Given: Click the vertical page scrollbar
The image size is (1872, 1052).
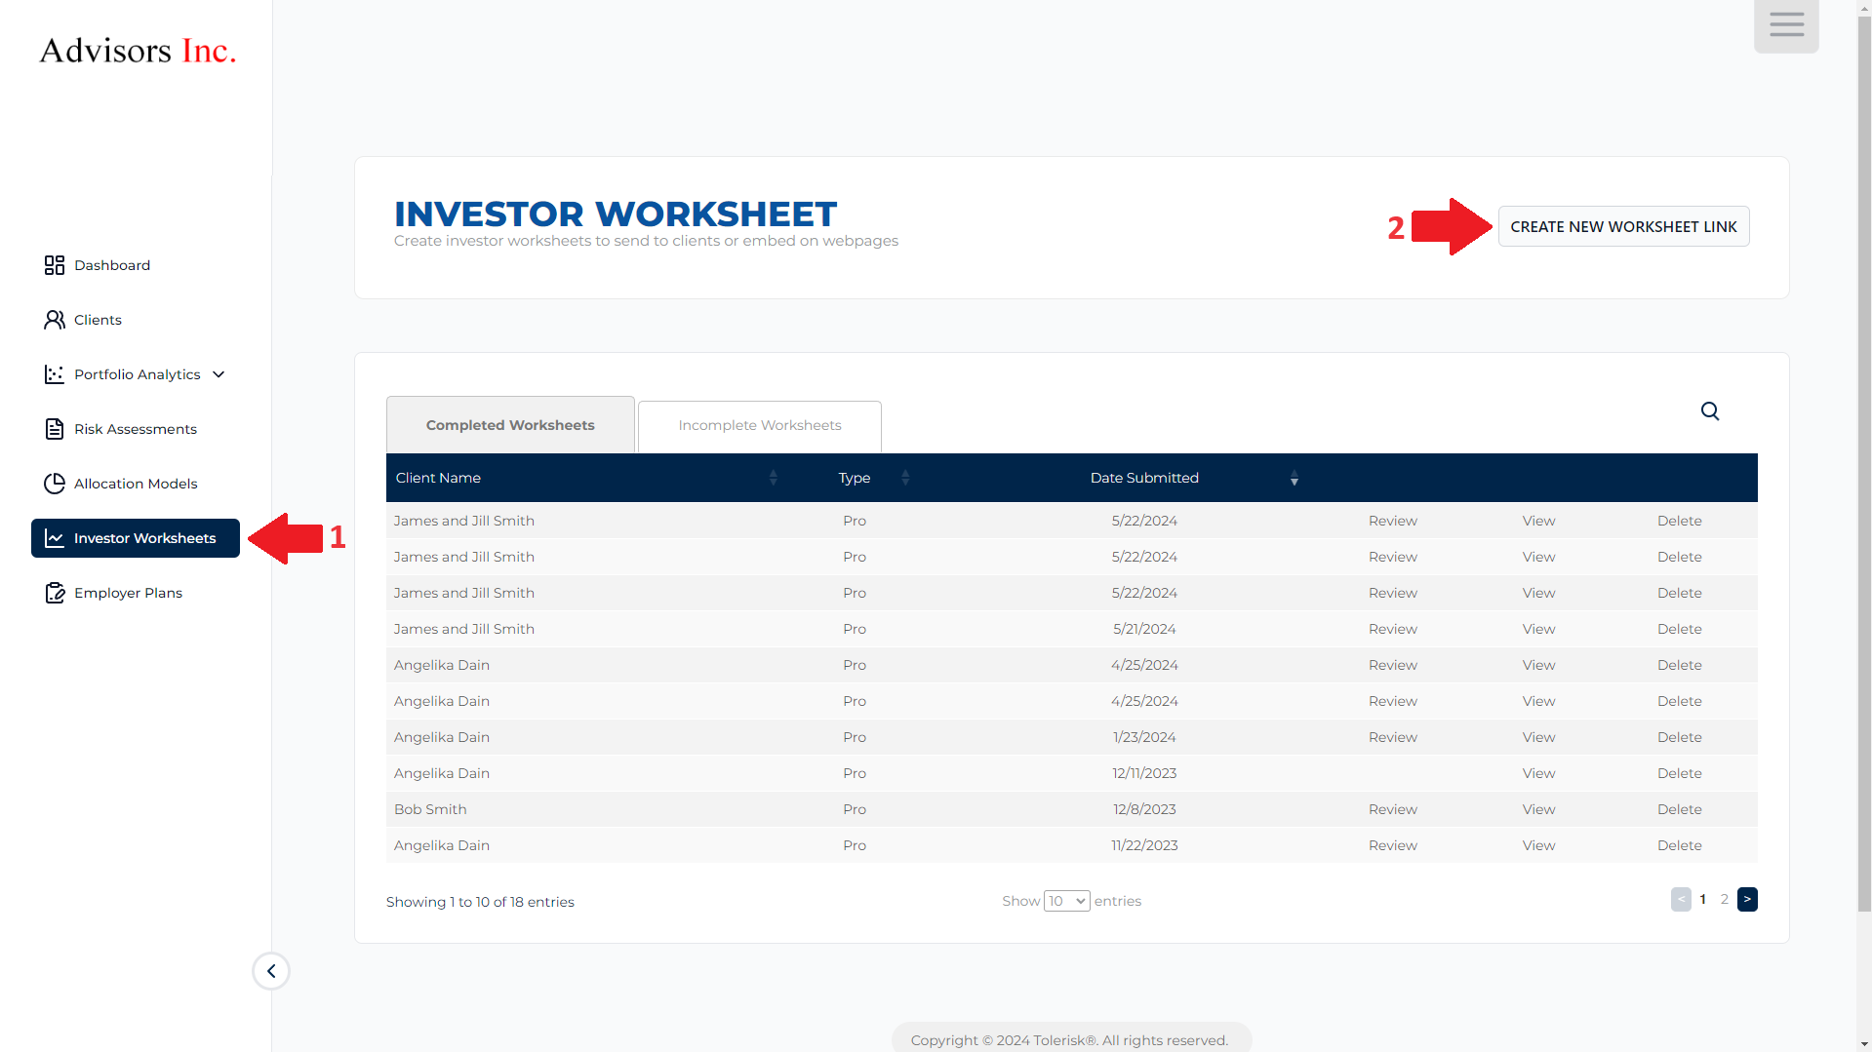Looking at the screenshot, I should point(1863,487).
